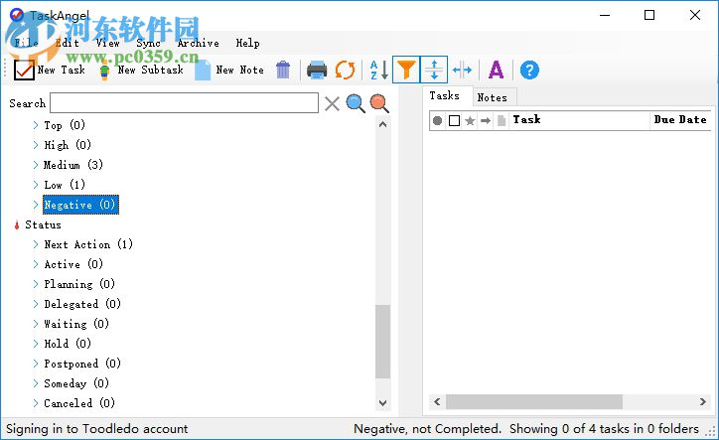This screenshot has height=440, width=719.
Task: Open the Help menu
Action: click(x=248, y=43)
